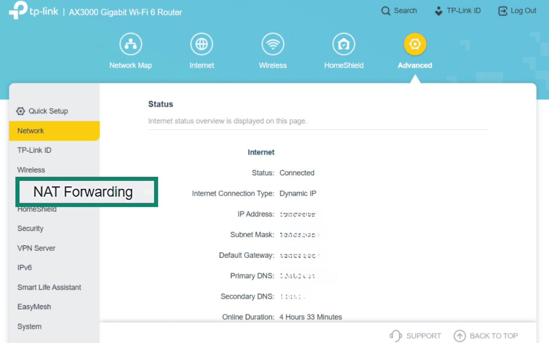Screen dimensions: 549x343
Task: Open IPv6 settings
Action: (24, 267)
